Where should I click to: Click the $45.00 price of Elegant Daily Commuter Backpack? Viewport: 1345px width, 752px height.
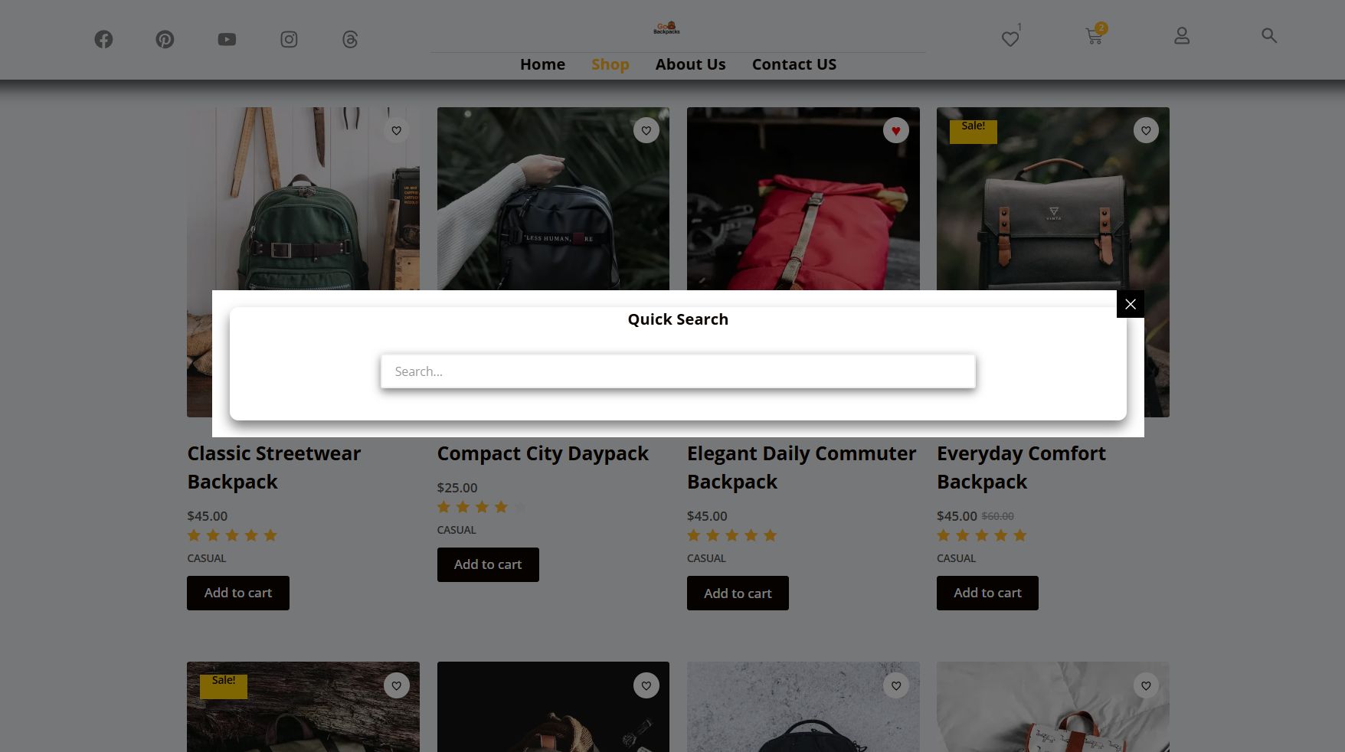pyautogui.click(x=707, y=516)
